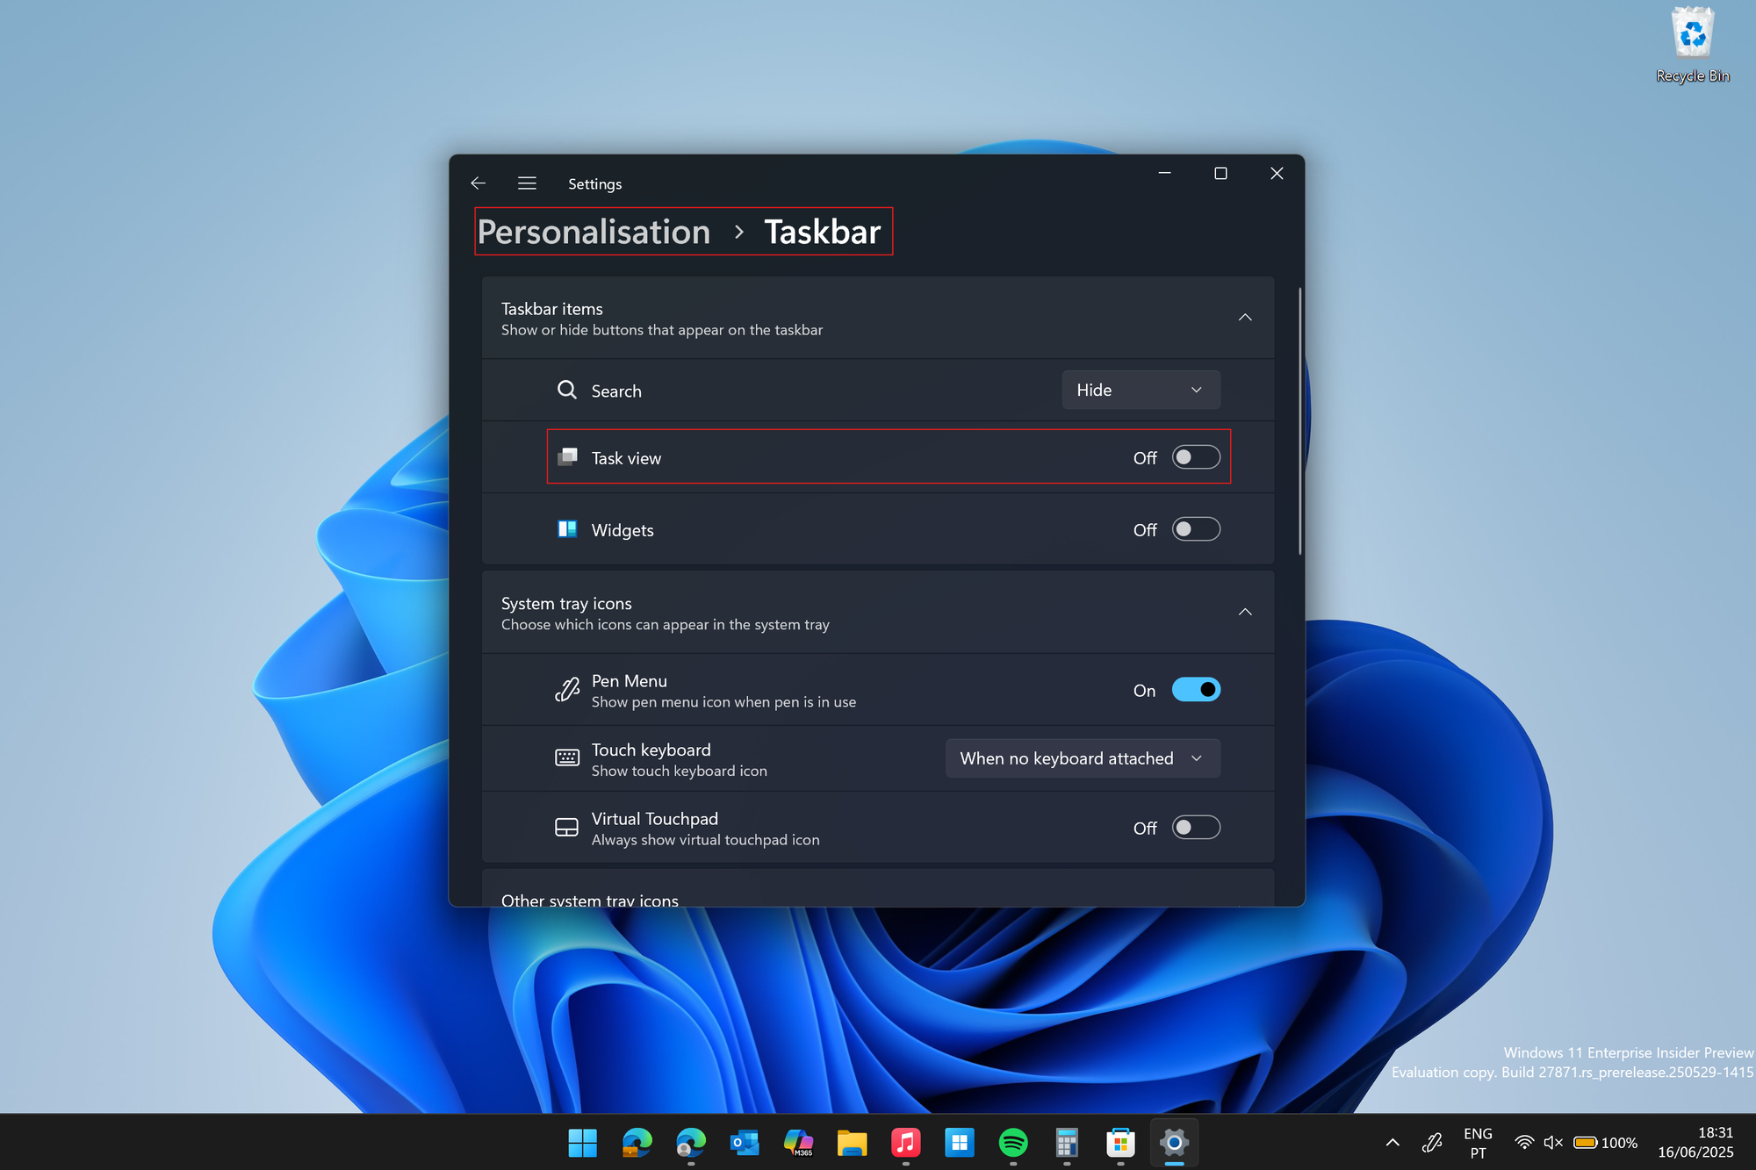Enable the Virtual Touchpad toggle
Image resolution: width=1756 pixels, height=1170 pixels.
tap(1196, 828)
